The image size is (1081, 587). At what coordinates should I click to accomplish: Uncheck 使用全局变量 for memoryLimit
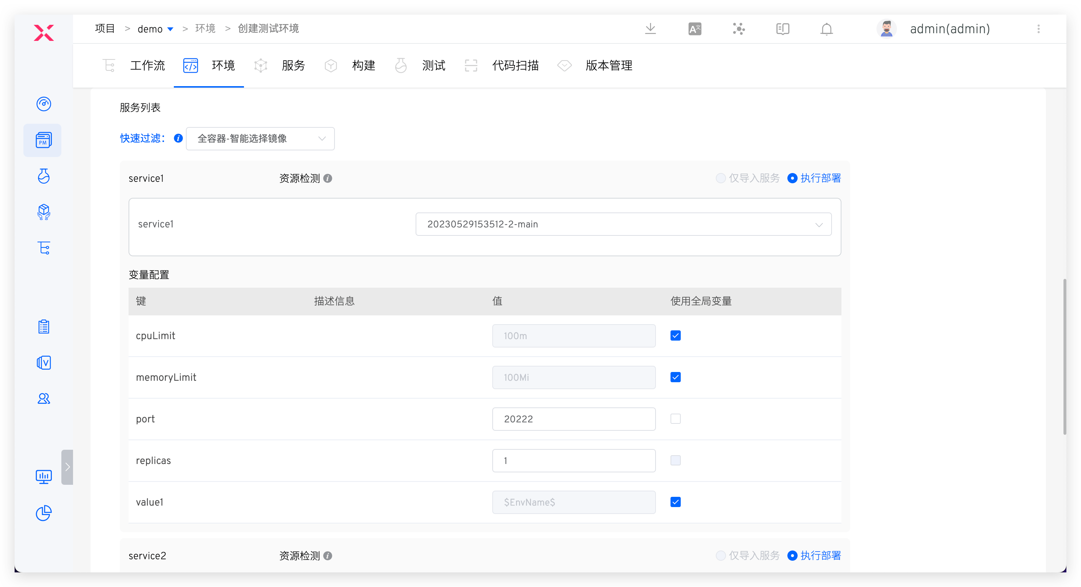tap(675, 377)
